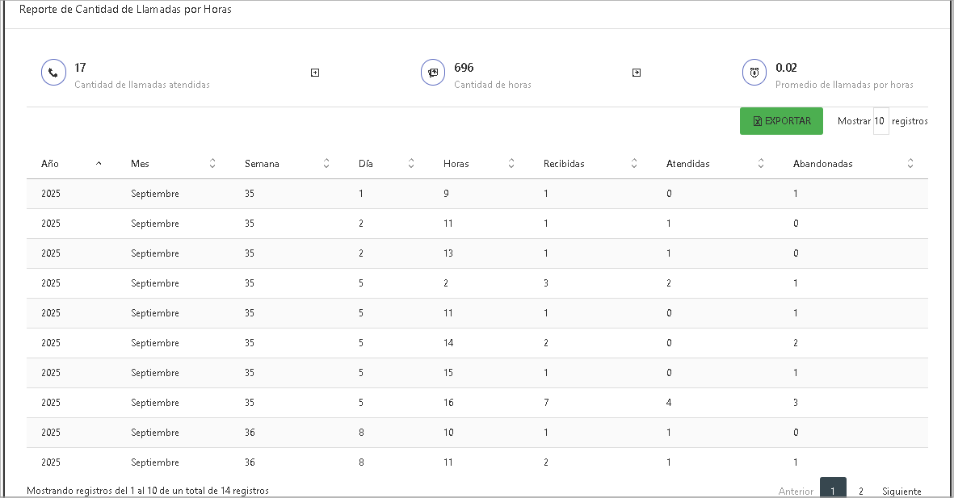Click Anterior pagination link
Viewport: 954px width, 498px height.
796,491
